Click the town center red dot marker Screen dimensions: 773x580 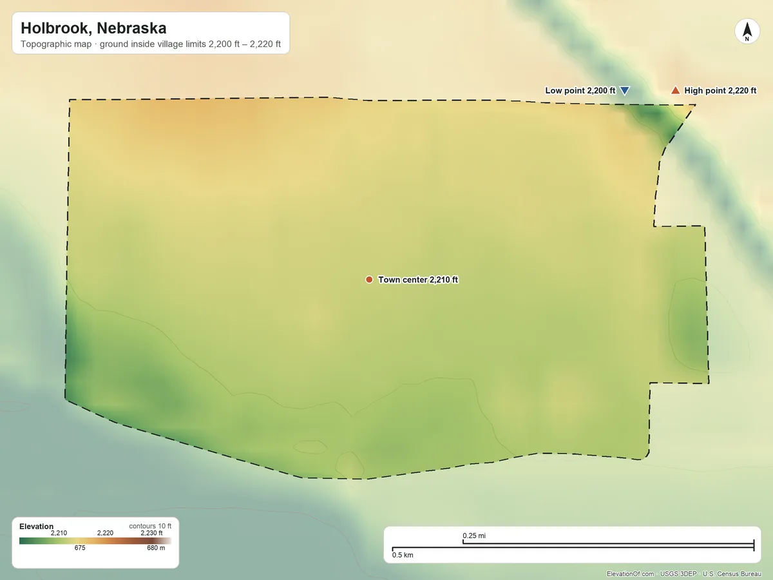pyautogui.click(x=369, y=280)
